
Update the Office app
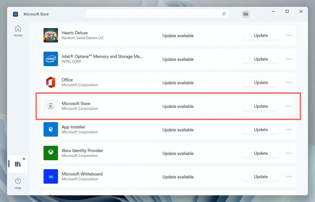261,82
